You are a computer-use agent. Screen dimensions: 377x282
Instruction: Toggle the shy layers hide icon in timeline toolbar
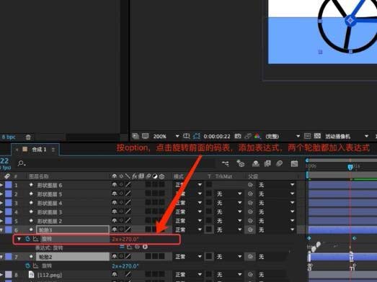coord(255,164)
